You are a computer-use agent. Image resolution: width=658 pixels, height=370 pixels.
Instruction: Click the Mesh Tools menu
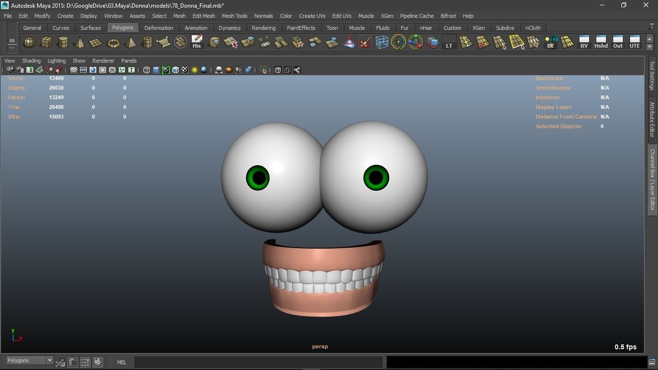coord(235,16)
